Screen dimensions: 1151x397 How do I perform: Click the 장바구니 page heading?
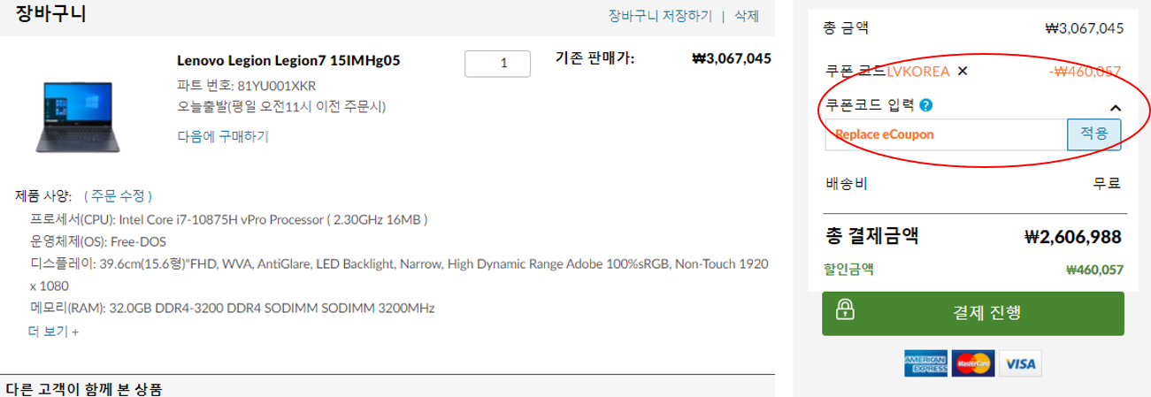(51, 14)
